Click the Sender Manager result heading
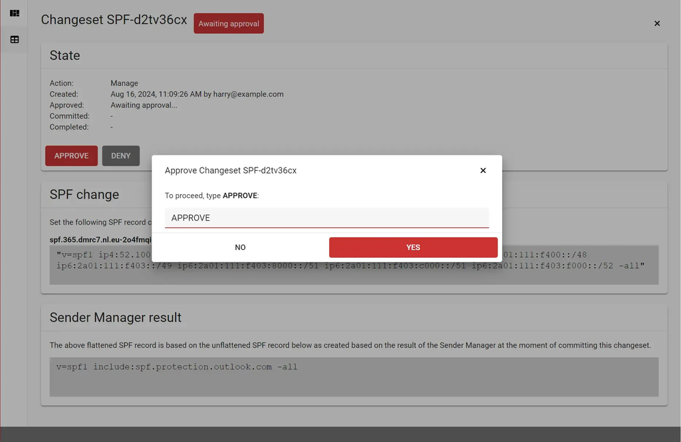 click(x=115, y=318)
